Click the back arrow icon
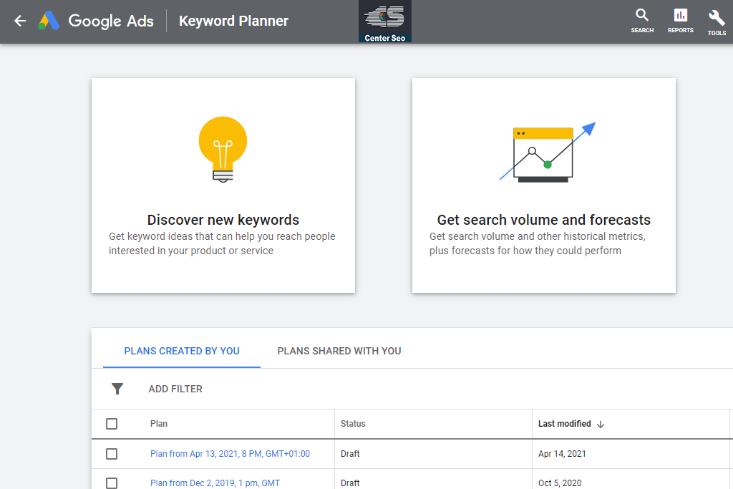This screenshot has height=489, width=733. pyautogui.click(x=20, y=21)
